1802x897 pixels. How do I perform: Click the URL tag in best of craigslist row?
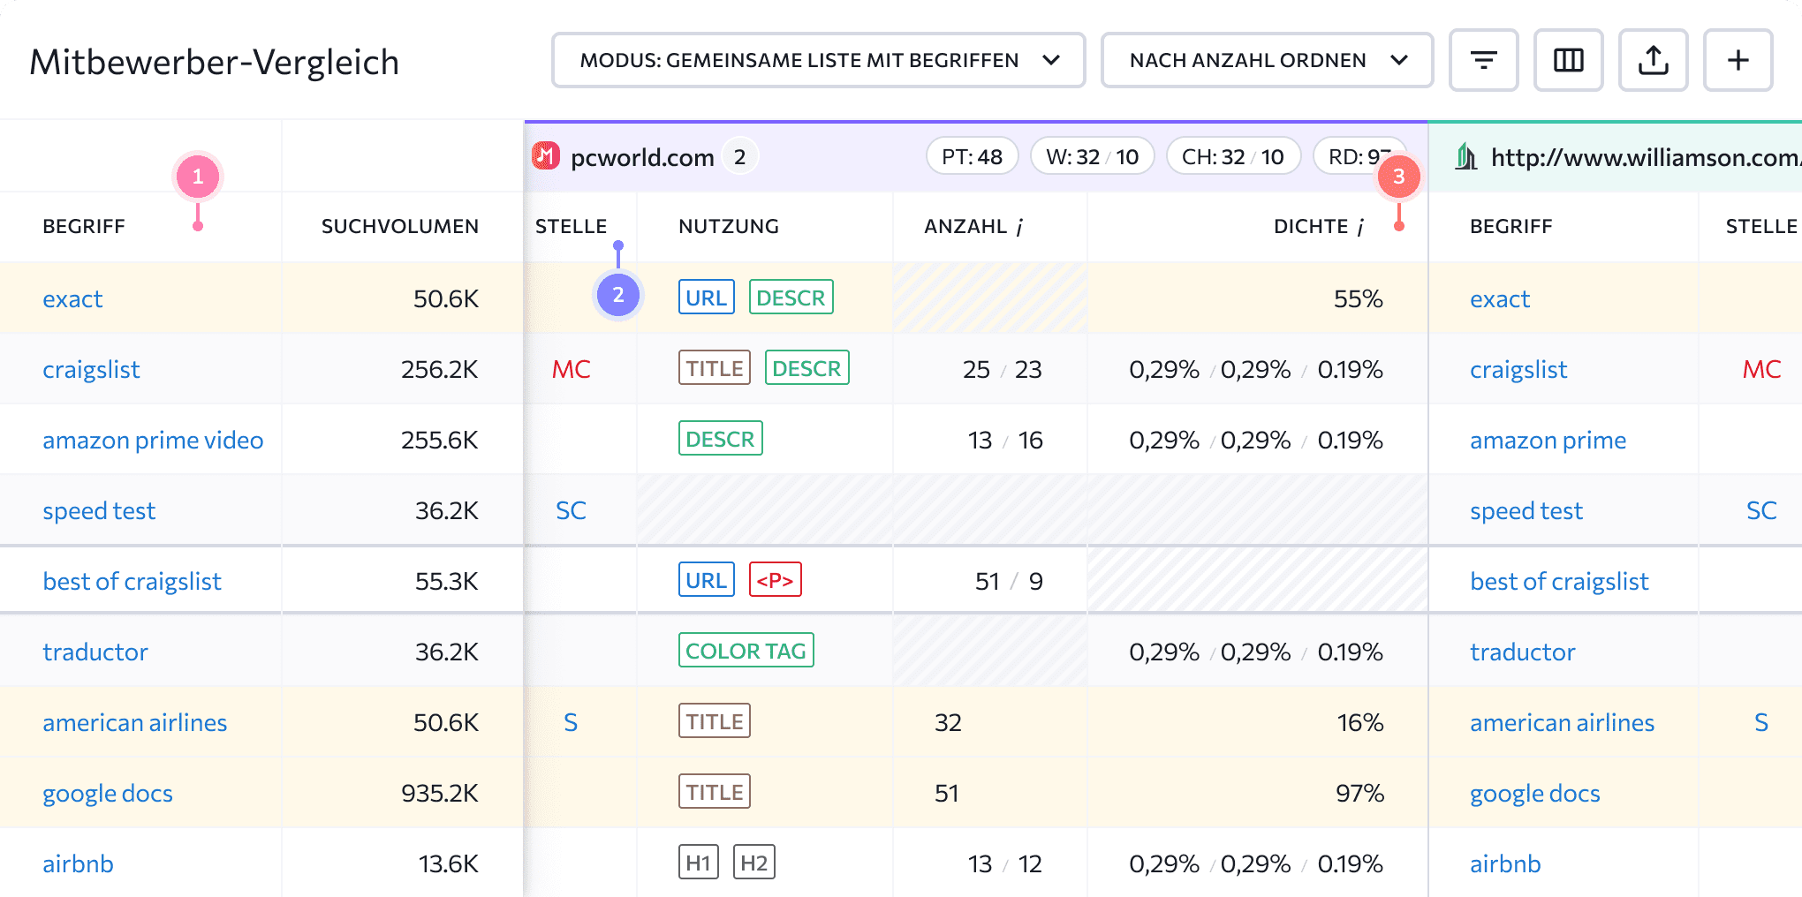tap(707, 580)
